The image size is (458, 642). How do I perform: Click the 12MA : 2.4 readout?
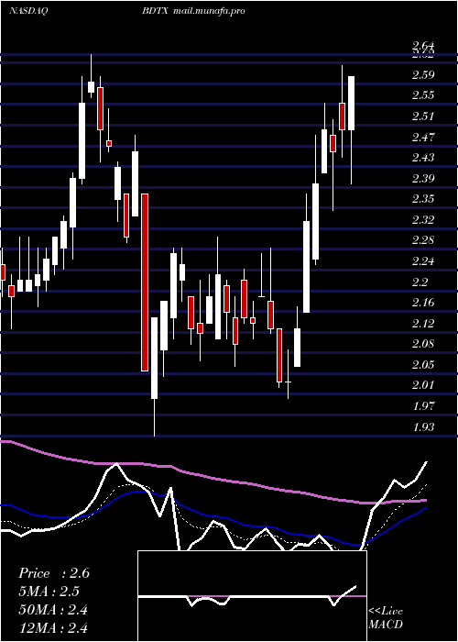point(53,627)
